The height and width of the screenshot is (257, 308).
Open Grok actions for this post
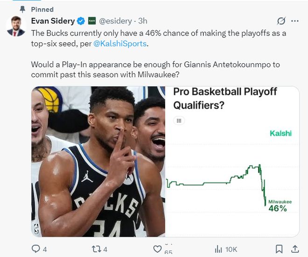pos(281,21)
